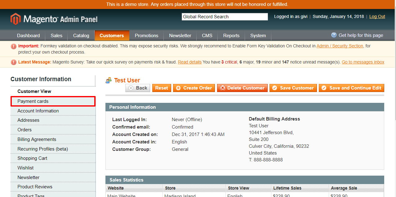Switch to the Payment cards tab

pos(53,101)
